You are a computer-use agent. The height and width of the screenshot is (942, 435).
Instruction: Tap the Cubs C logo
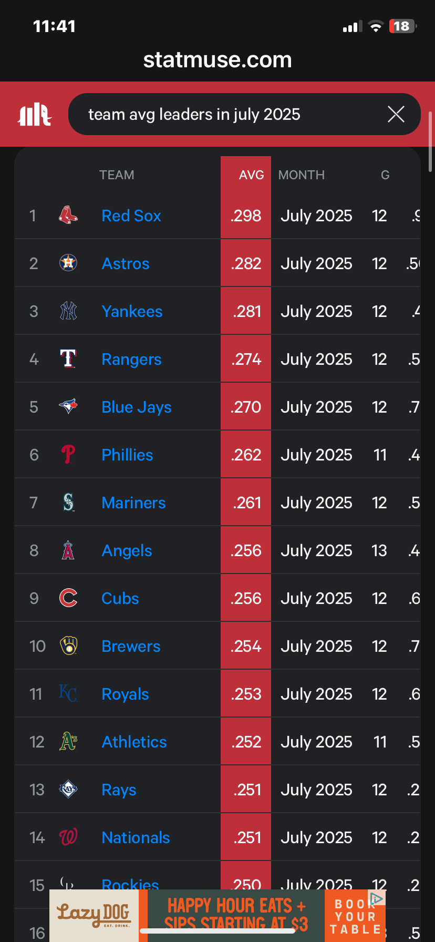click(68, 598)
